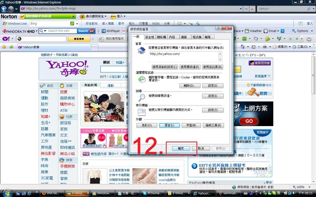The width and height of the screenshot is (316, 197).
Task: Open search defaults 設定(I) button
Action: (x=213, y=96)
